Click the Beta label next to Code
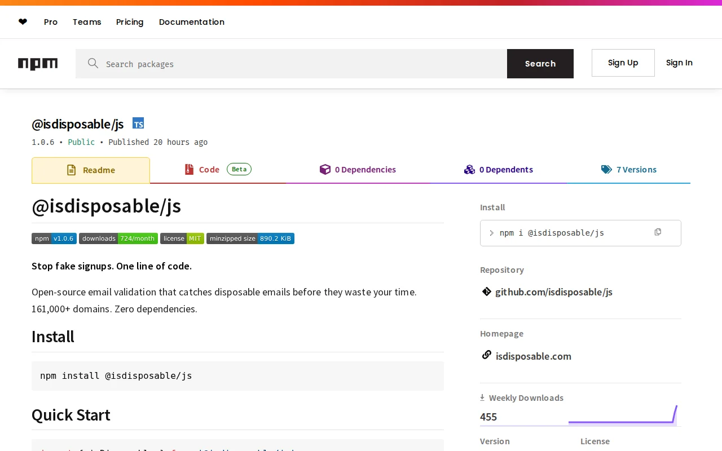The image size is (722, 451). click(239, 169)
